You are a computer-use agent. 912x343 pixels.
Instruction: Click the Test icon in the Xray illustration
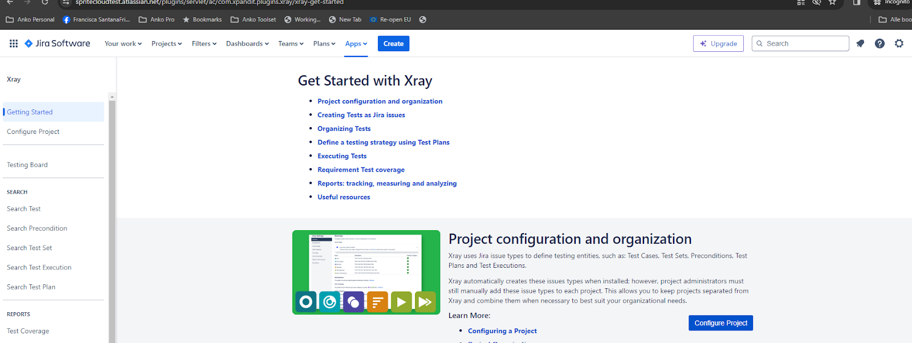pos(306,301)
